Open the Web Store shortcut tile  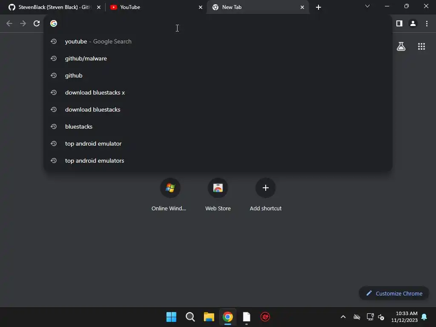click(x=218, y=195)
